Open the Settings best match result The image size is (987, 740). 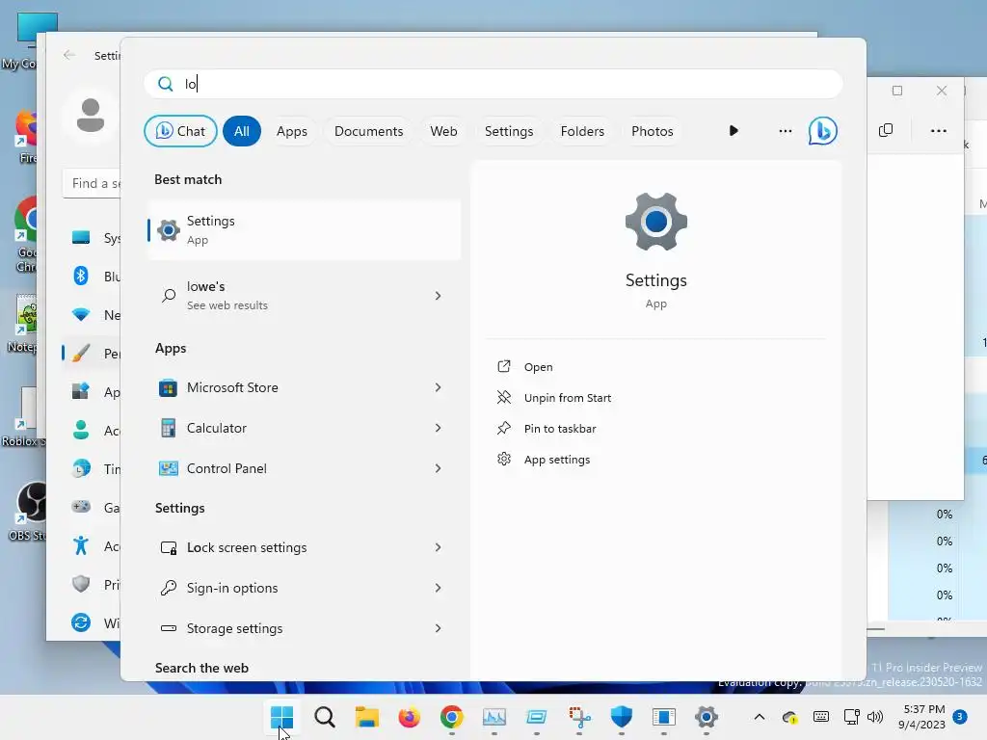pos(304,229)
